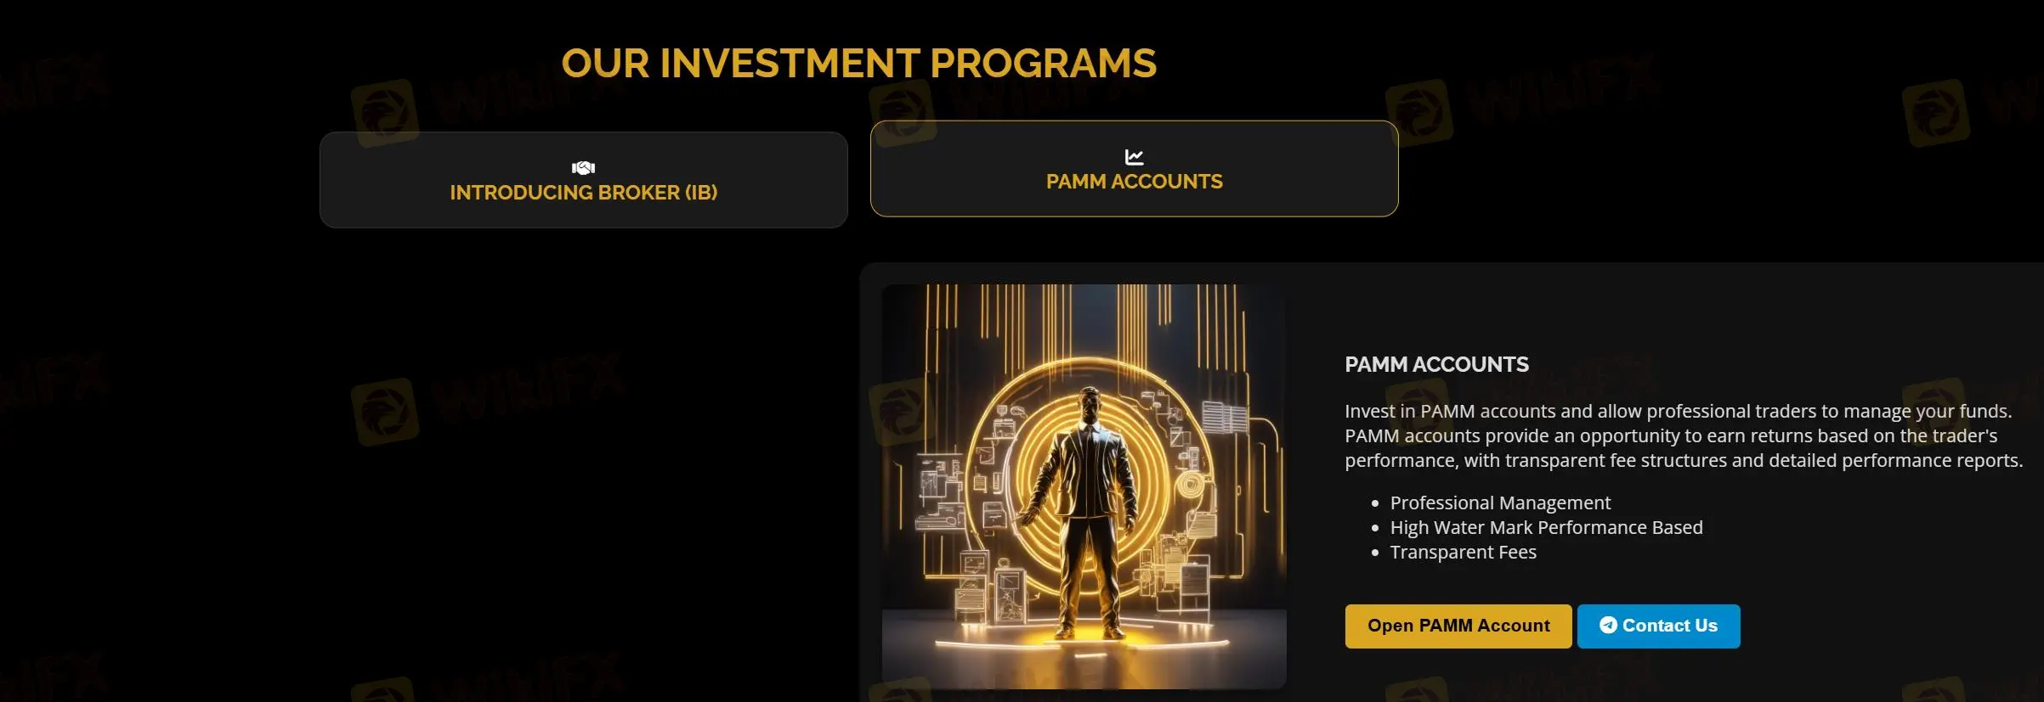Viewport: 2044px width, 702px height.
Task: Select the PAMM Accounts tab label
Action: click(1134, 182)
